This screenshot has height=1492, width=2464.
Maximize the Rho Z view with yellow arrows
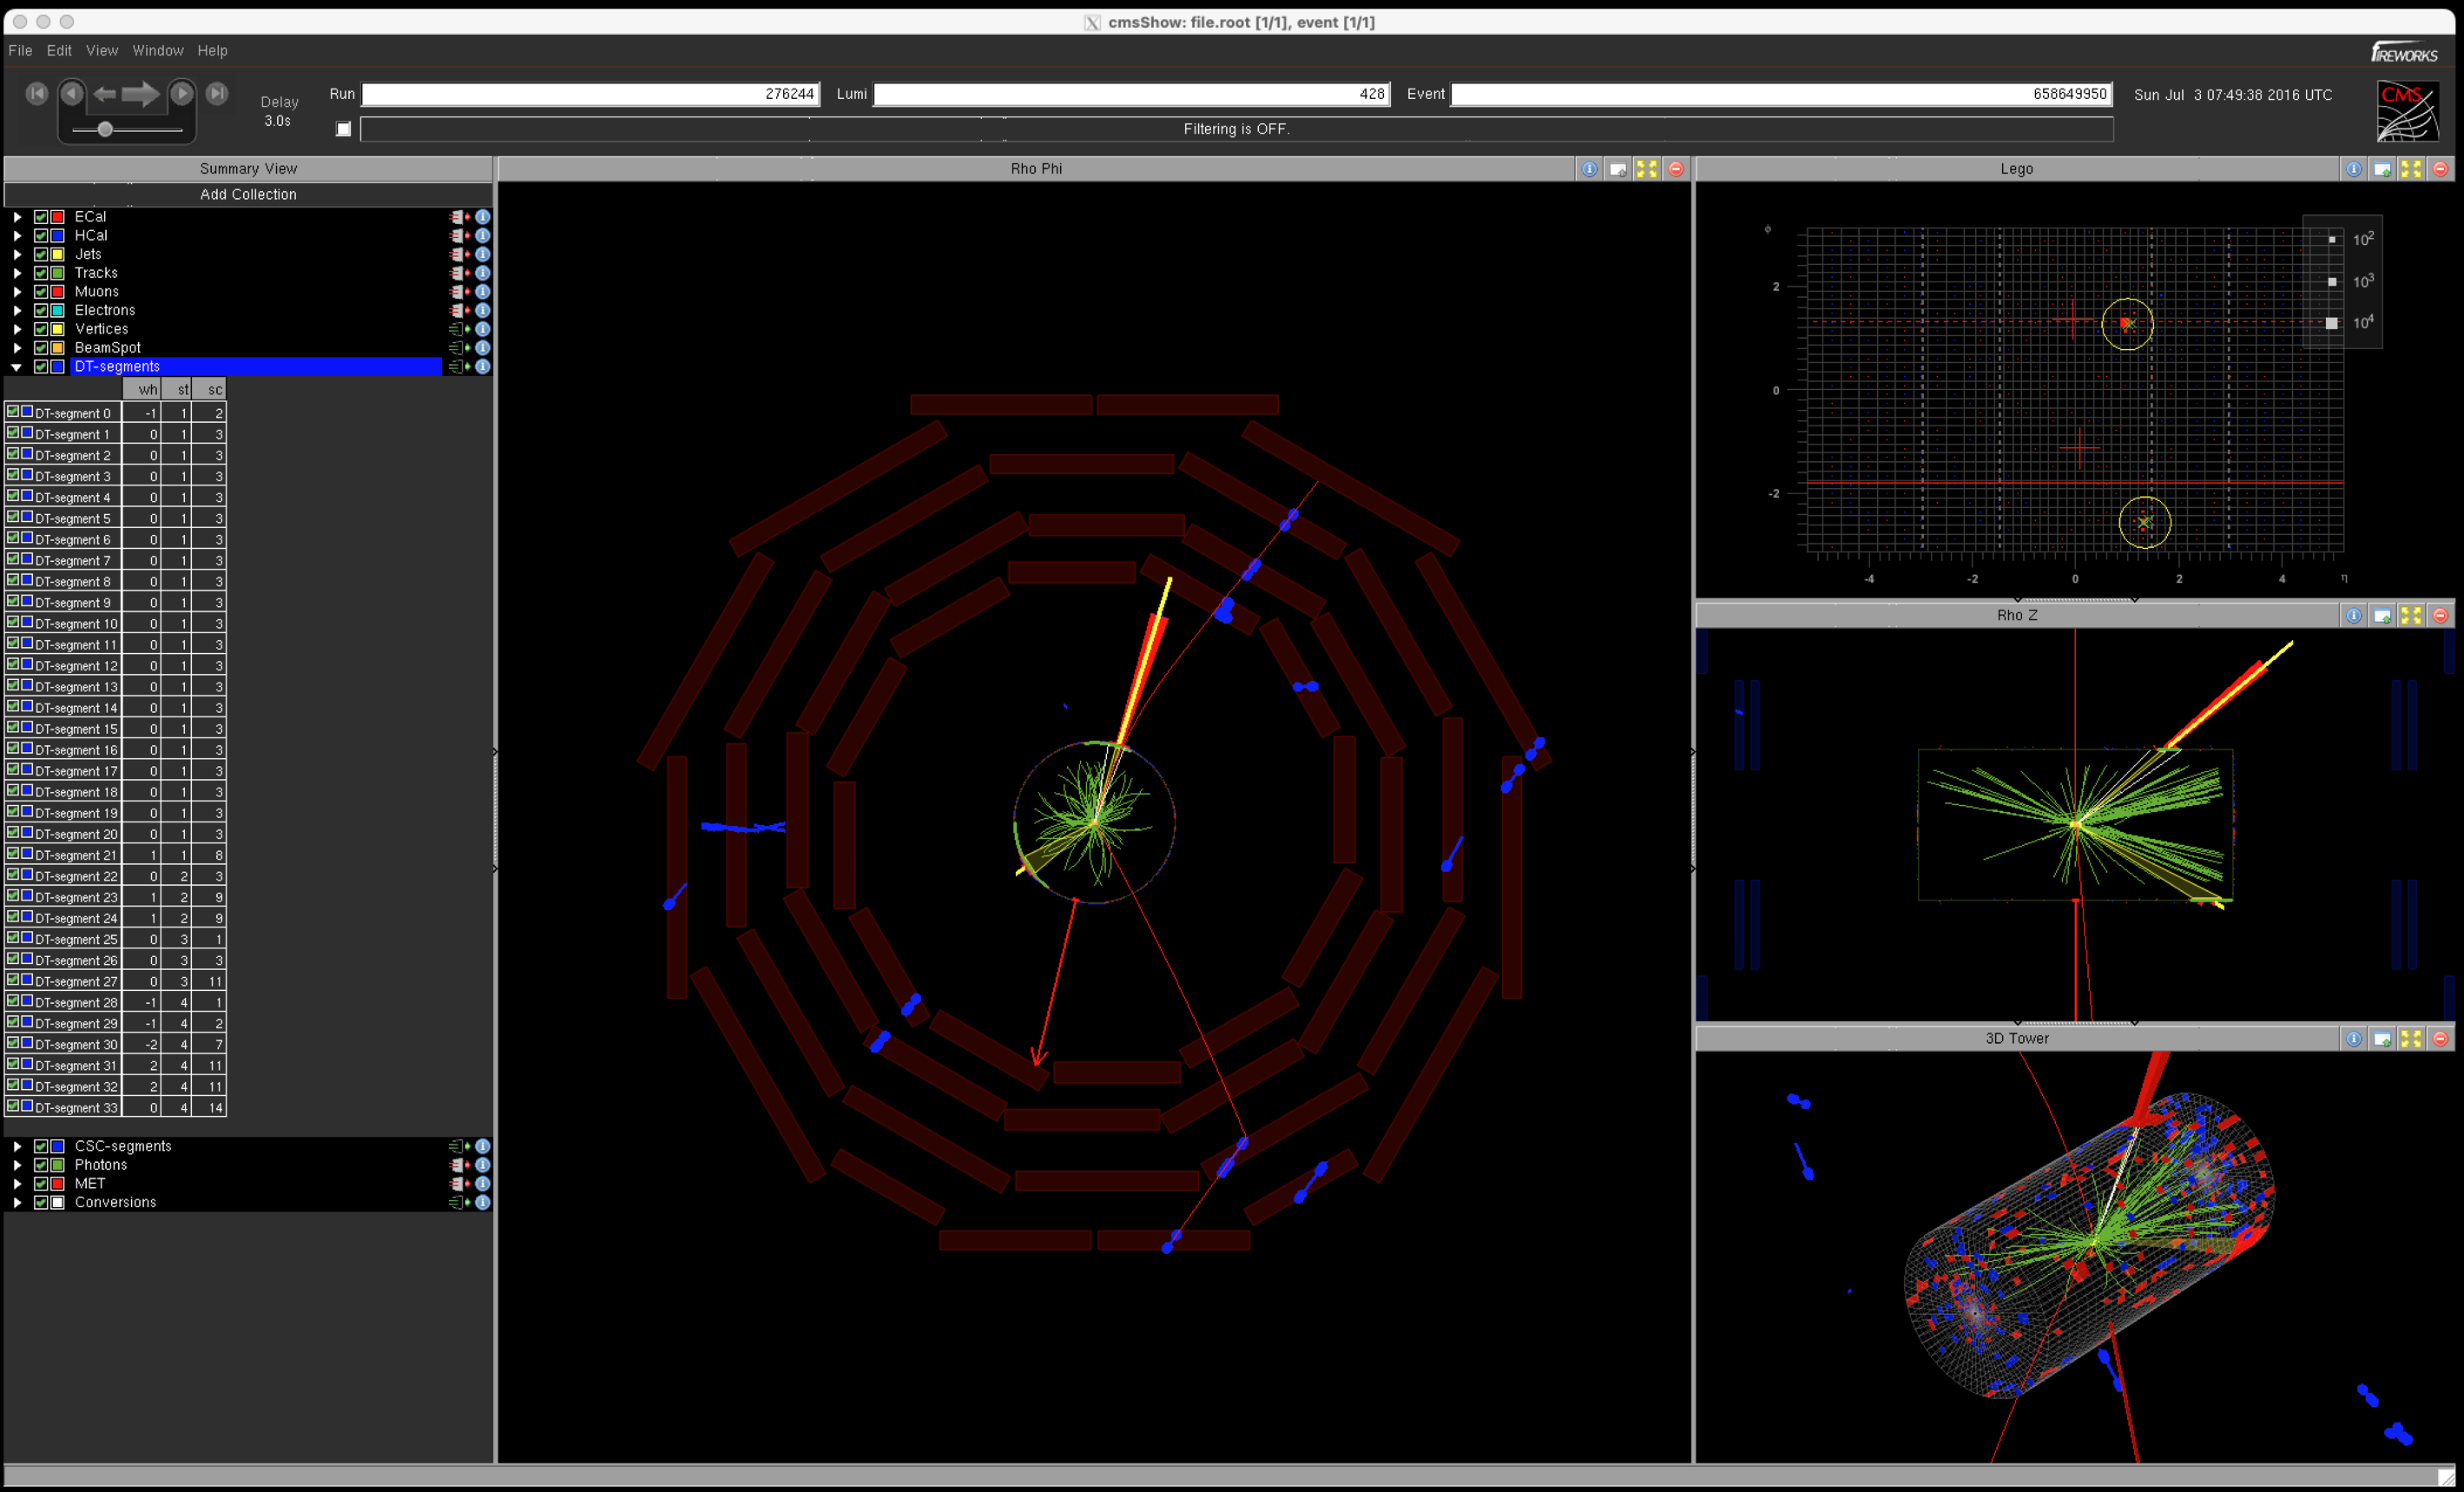2412,616
